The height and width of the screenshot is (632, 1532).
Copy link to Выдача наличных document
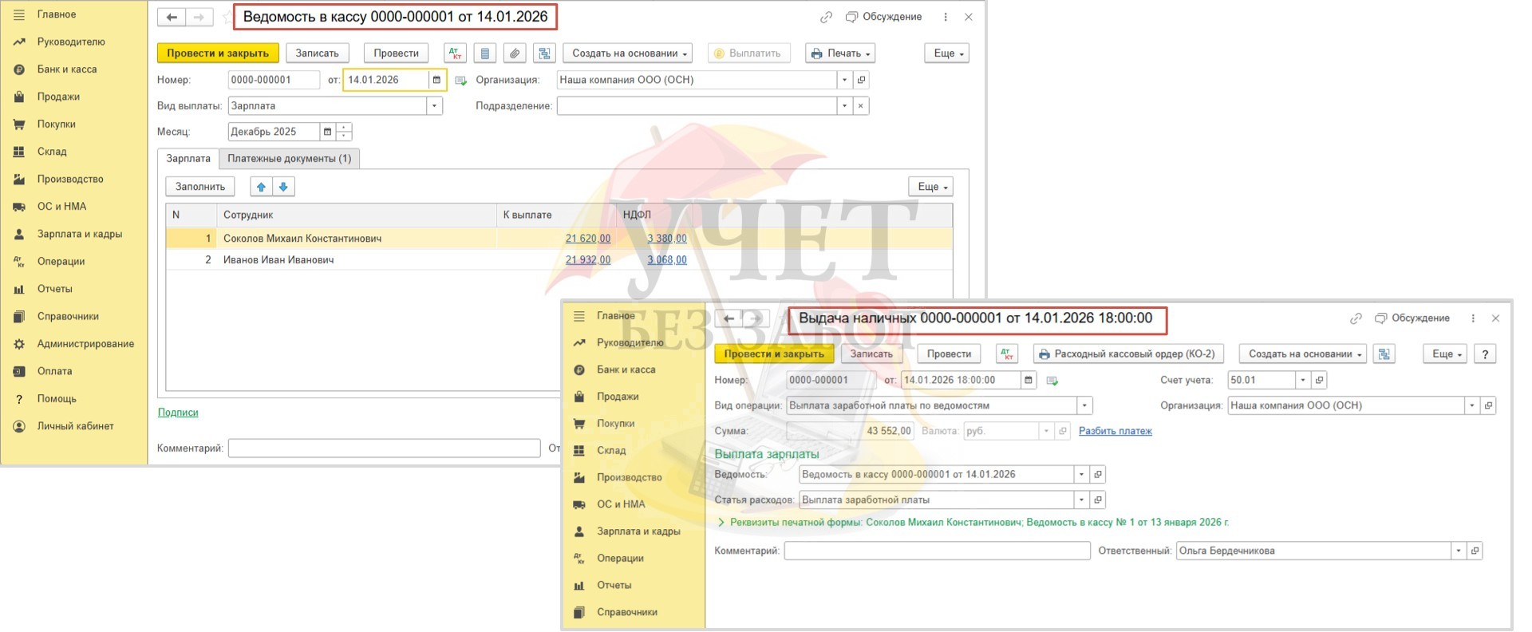(x=1356, y=318)
